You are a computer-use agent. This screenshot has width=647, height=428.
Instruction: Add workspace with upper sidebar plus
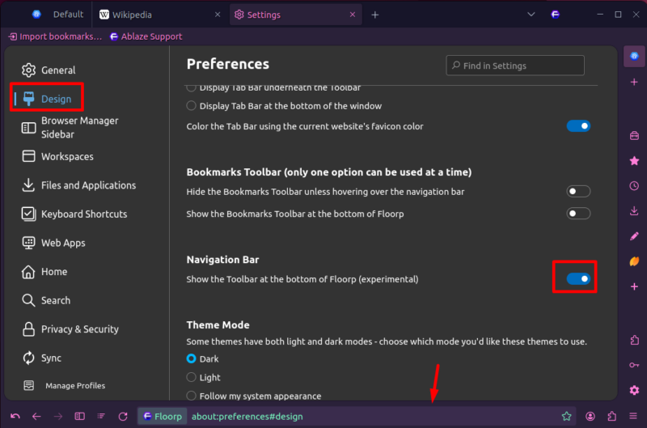634,83
